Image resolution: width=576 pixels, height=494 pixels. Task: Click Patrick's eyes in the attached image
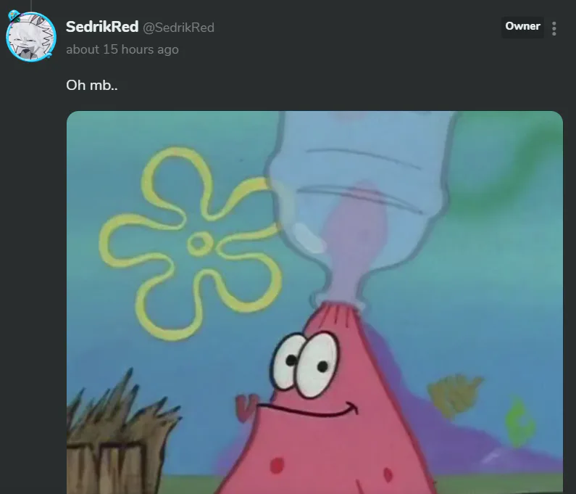pyautogui.click(x=306, y=364)
